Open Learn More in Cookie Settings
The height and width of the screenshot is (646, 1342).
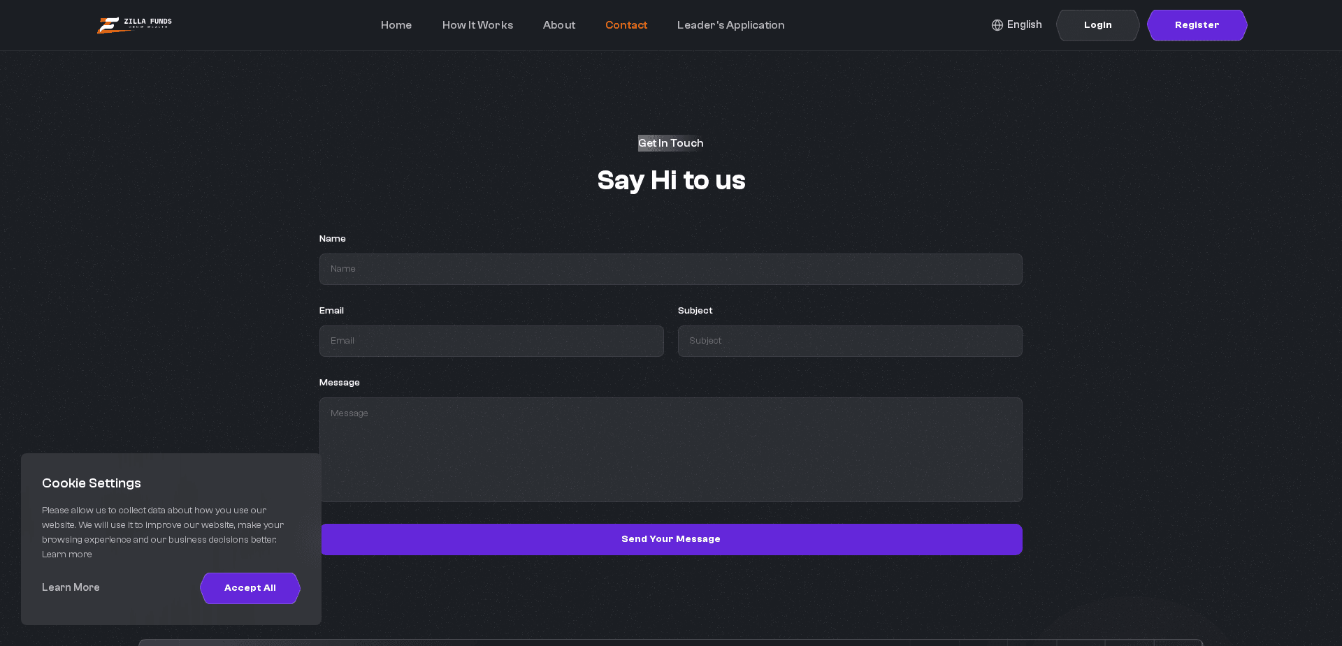click(x=70, y=587)
